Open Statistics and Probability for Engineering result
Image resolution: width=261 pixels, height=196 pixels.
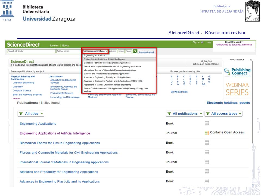(59, 172)
